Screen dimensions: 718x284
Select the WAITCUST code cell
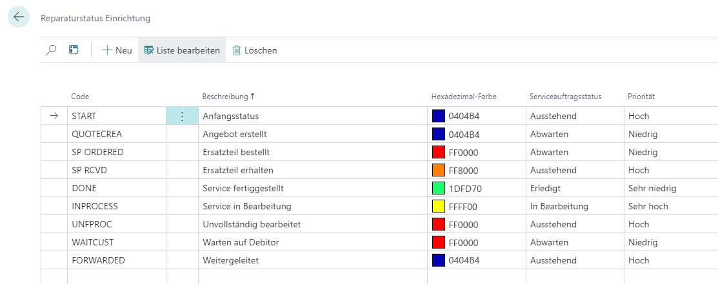click(117, 242)
